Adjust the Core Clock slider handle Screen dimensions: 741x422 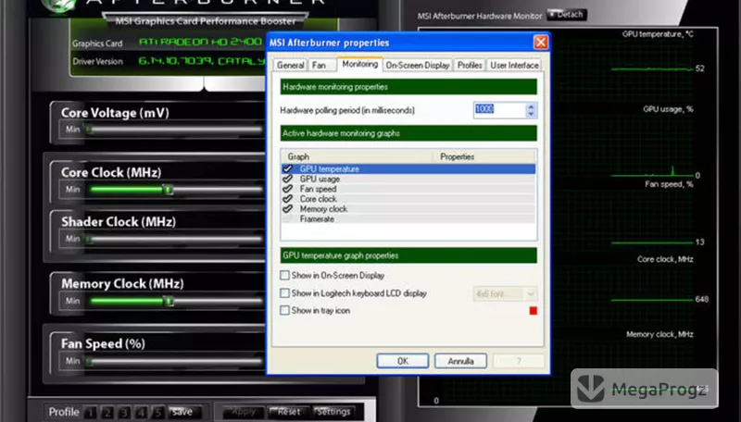[x=169, y=190]
